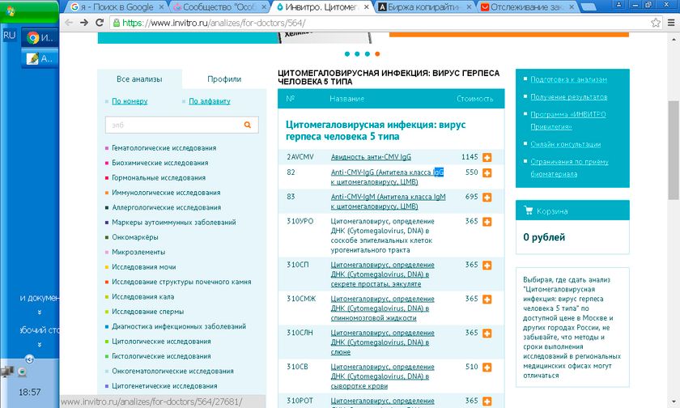The width and height of the screenshot is (680, 408).
Task: Click the plus icon for Anti-CMV-IgM
Action: click(487, 197)
